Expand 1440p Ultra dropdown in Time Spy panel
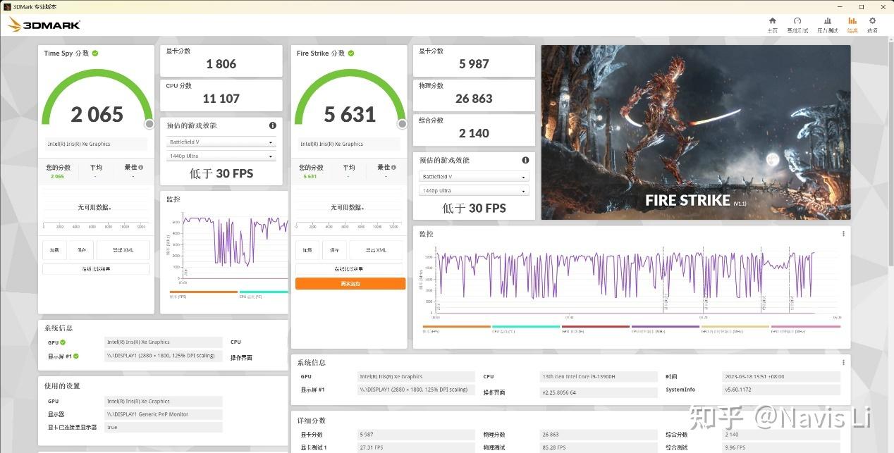The height and width of the screenshot is (453, 894). coord(221,156)
